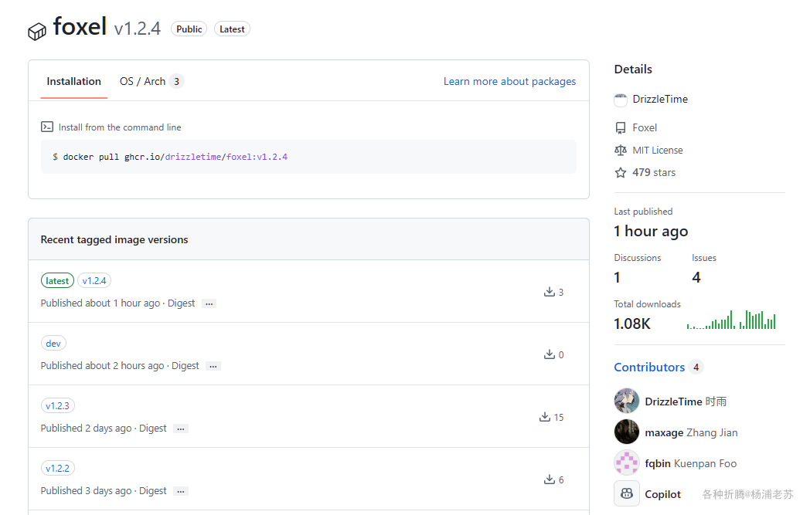The height and width of the screenshot is (515, 810).
Task: Switch to the OS / Arch tab
Action: 151,82
